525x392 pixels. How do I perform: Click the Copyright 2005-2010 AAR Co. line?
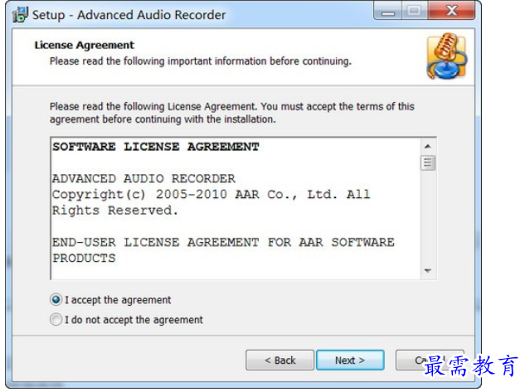pos(211,195)
